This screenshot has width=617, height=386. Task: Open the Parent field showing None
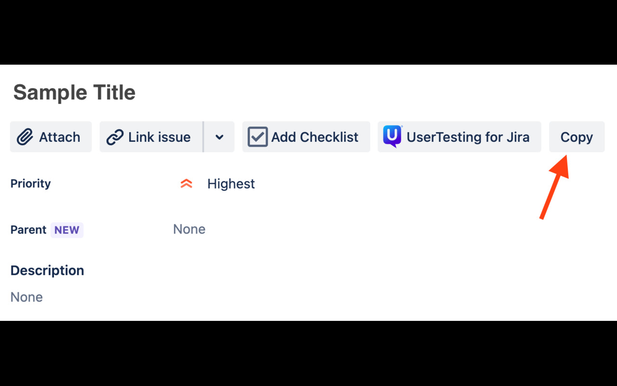(x=189, y=229)
